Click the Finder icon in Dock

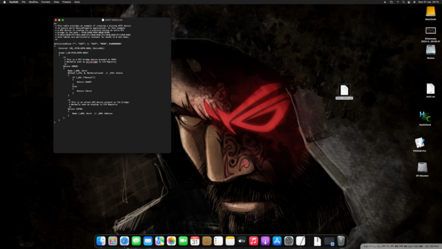click(101, 241)
